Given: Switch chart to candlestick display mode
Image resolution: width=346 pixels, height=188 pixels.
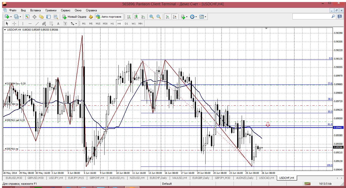Looking at the screenshot, I should pyautogui.click(x=136, y=17).
